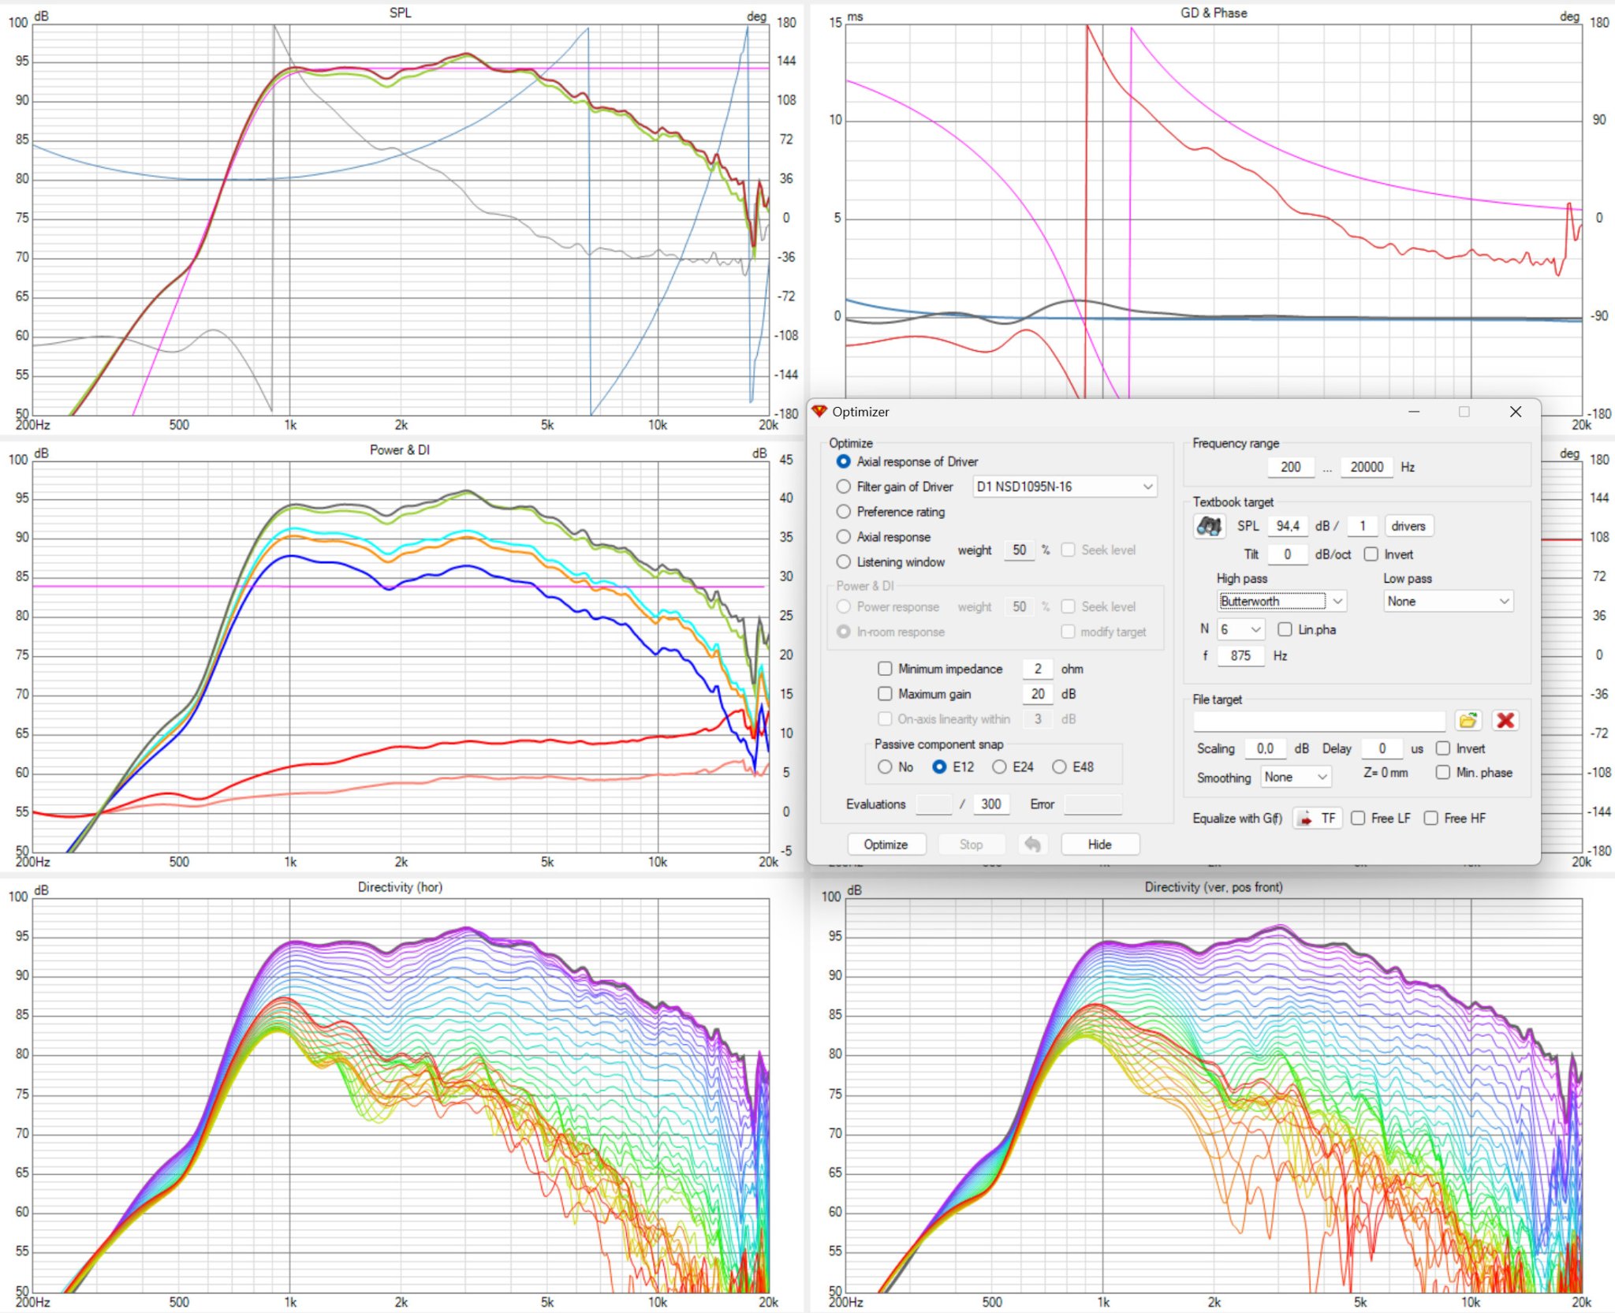
Task: Toggle Invert checkbox beside Delay
Action: [x=1443, y=748]
